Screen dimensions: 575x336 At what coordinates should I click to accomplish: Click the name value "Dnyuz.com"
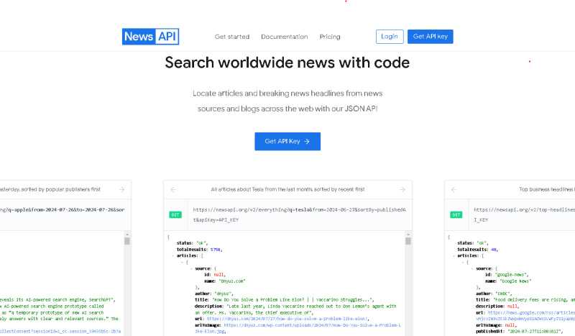click(x=231, y=281)
